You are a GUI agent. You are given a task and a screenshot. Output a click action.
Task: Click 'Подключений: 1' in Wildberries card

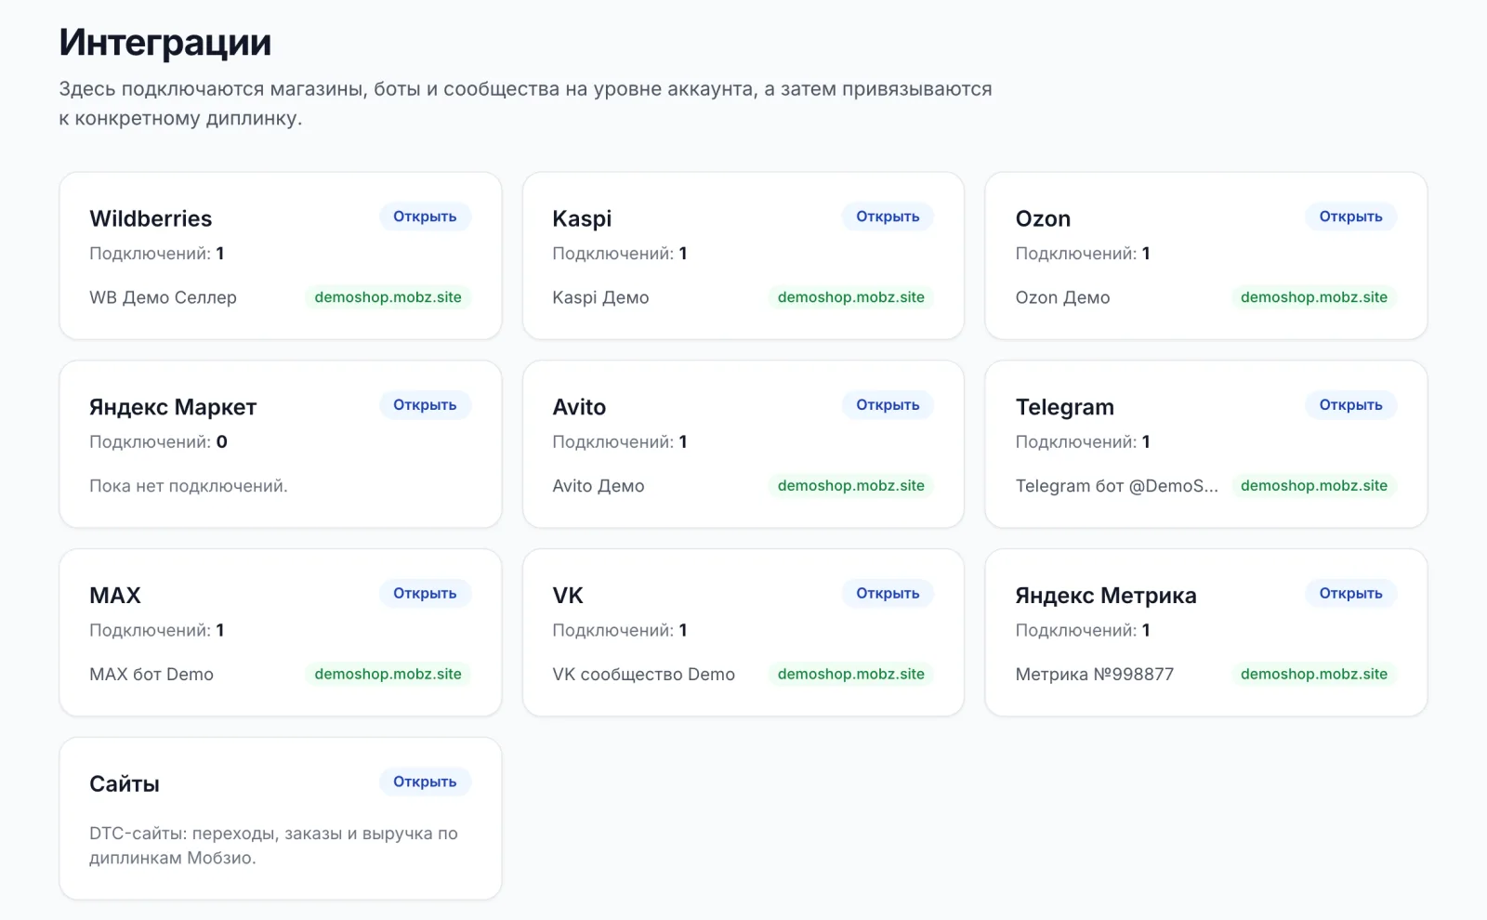tap(156, 254)
